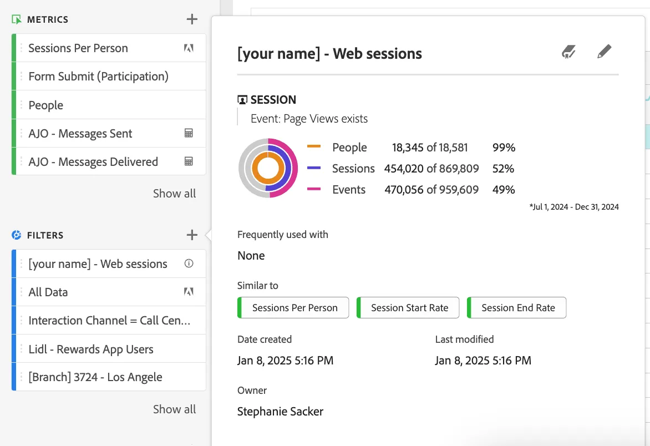The image size is (650, 446).
Task: Select AJO - Messages Delivered metric
Action: coord(109,161)
